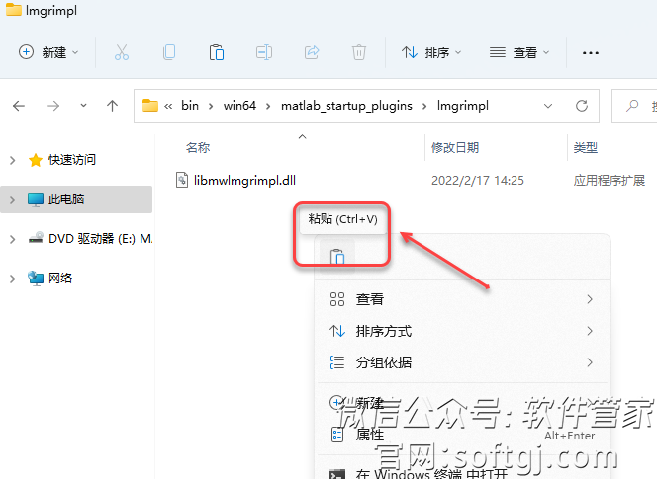657x479 pixels.
Task: Click lmgrimpl breadcrumb segment
Action: pyautogui.click(x=463, y=106)
